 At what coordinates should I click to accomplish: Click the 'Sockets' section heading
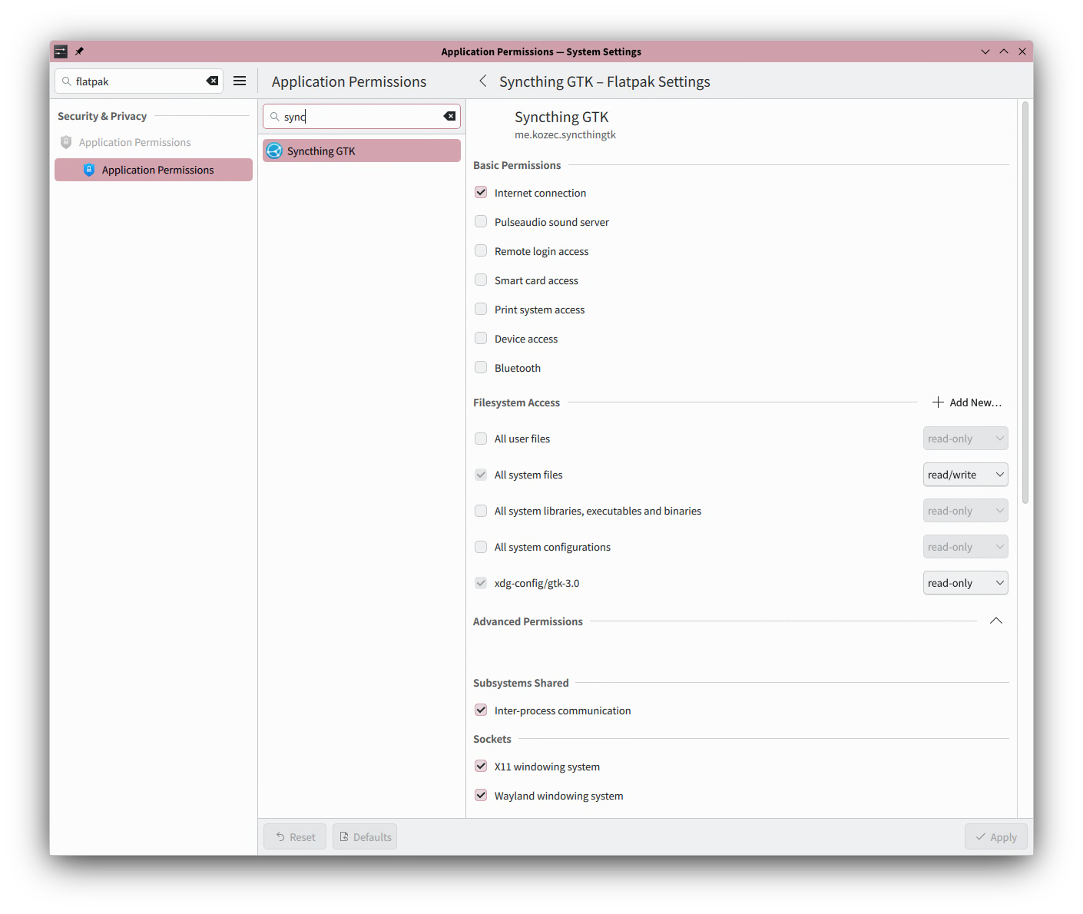click(x=492, y=739)
